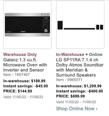Click the subwoofer in the soundbar image
This screenshot has width=109, height=116.
click(60, 25)
